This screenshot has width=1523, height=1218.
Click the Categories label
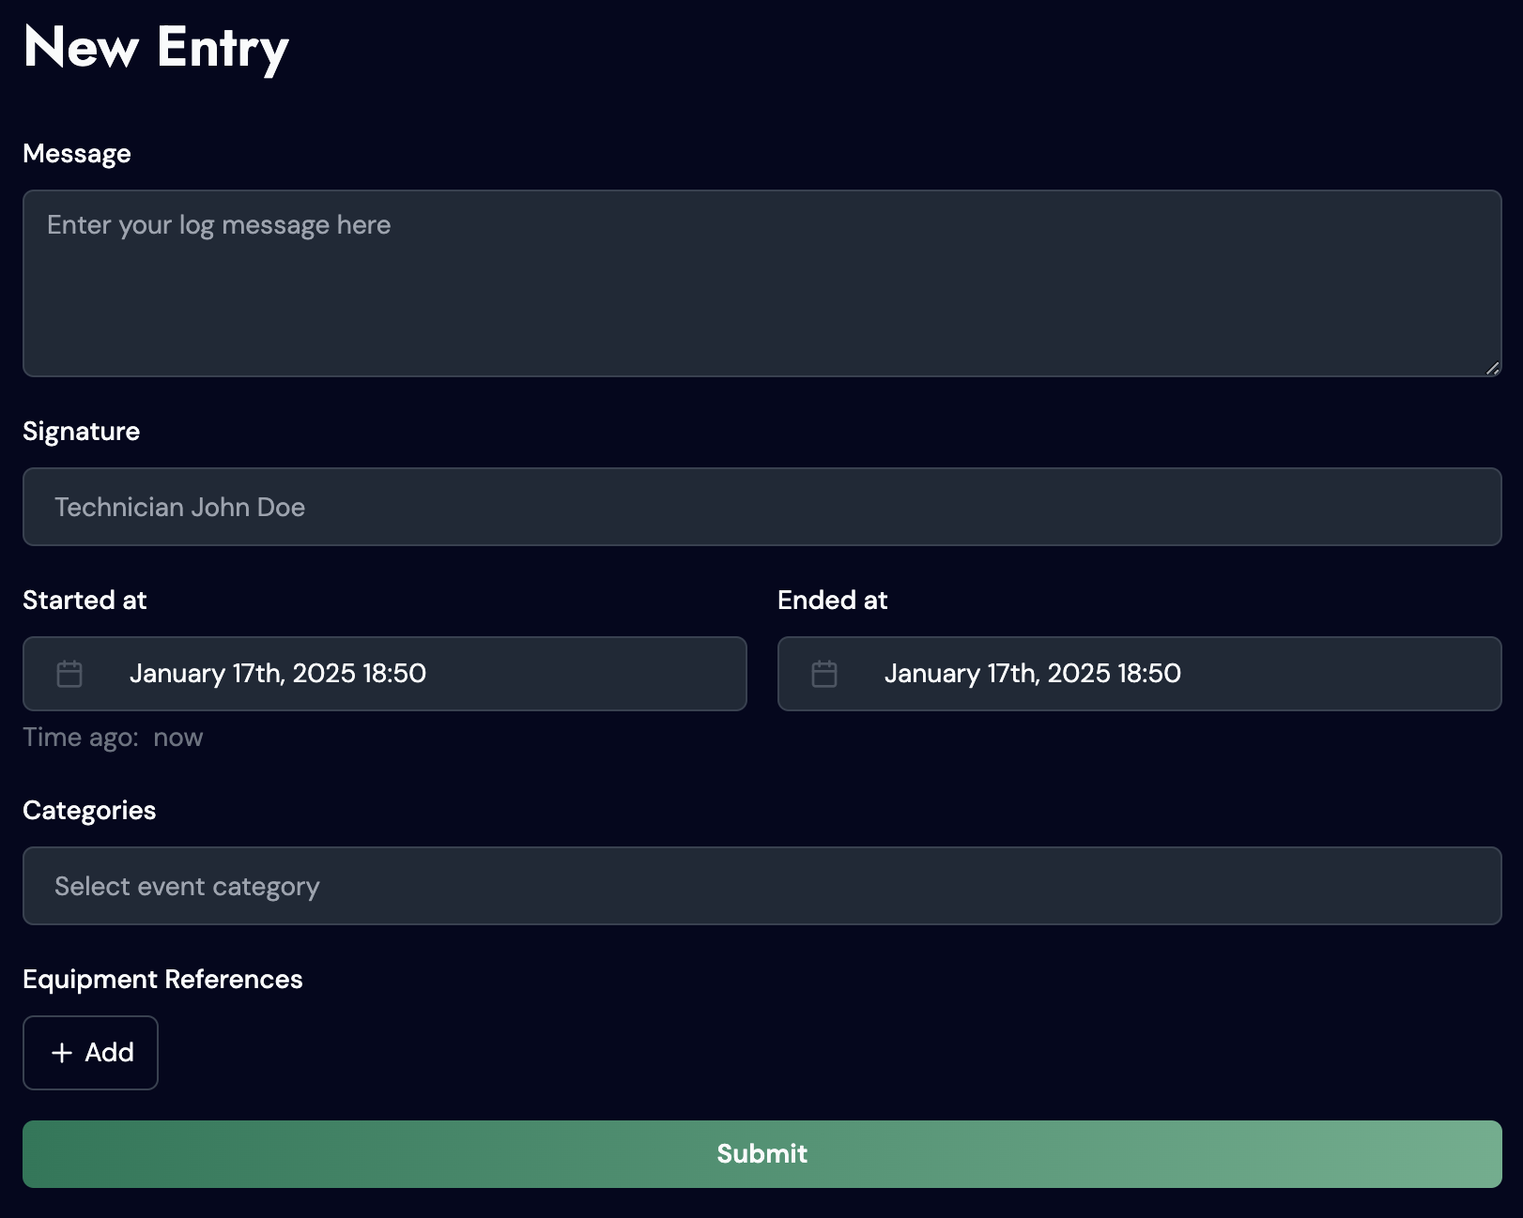89,811
